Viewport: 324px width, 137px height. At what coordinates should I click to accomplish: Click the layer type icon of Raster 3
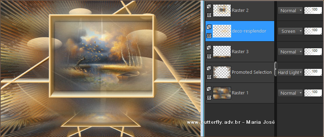click(x=209, y=48)
